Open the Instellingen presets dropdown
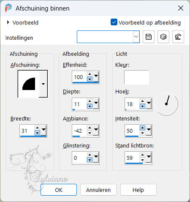 [136, 37]
